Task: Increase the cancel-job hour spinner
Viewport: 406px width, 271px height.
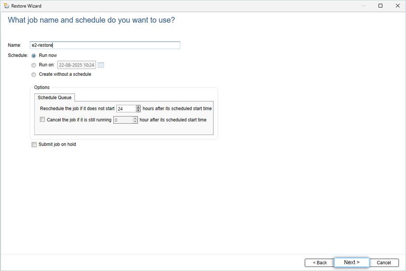Action: (x=135, y=118)
